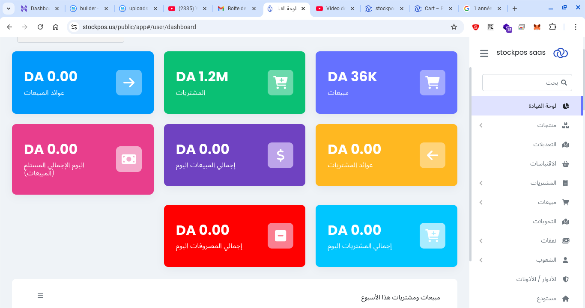Click the shopping cart icon on مبيعات card
The image size is (585, 308).
coord(433,83)
